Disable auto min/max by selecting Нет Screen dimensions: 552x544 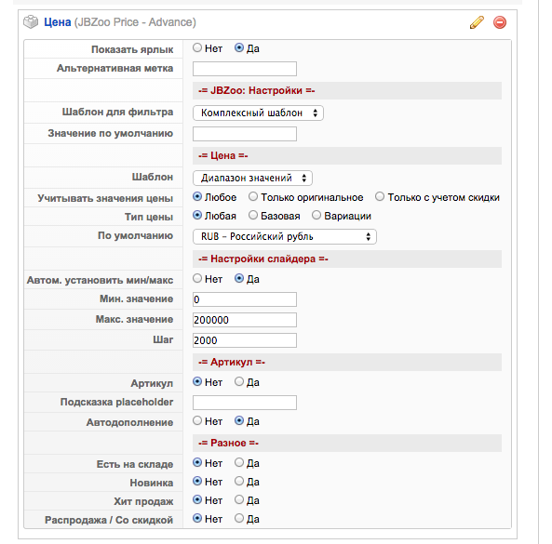(197, 278)
